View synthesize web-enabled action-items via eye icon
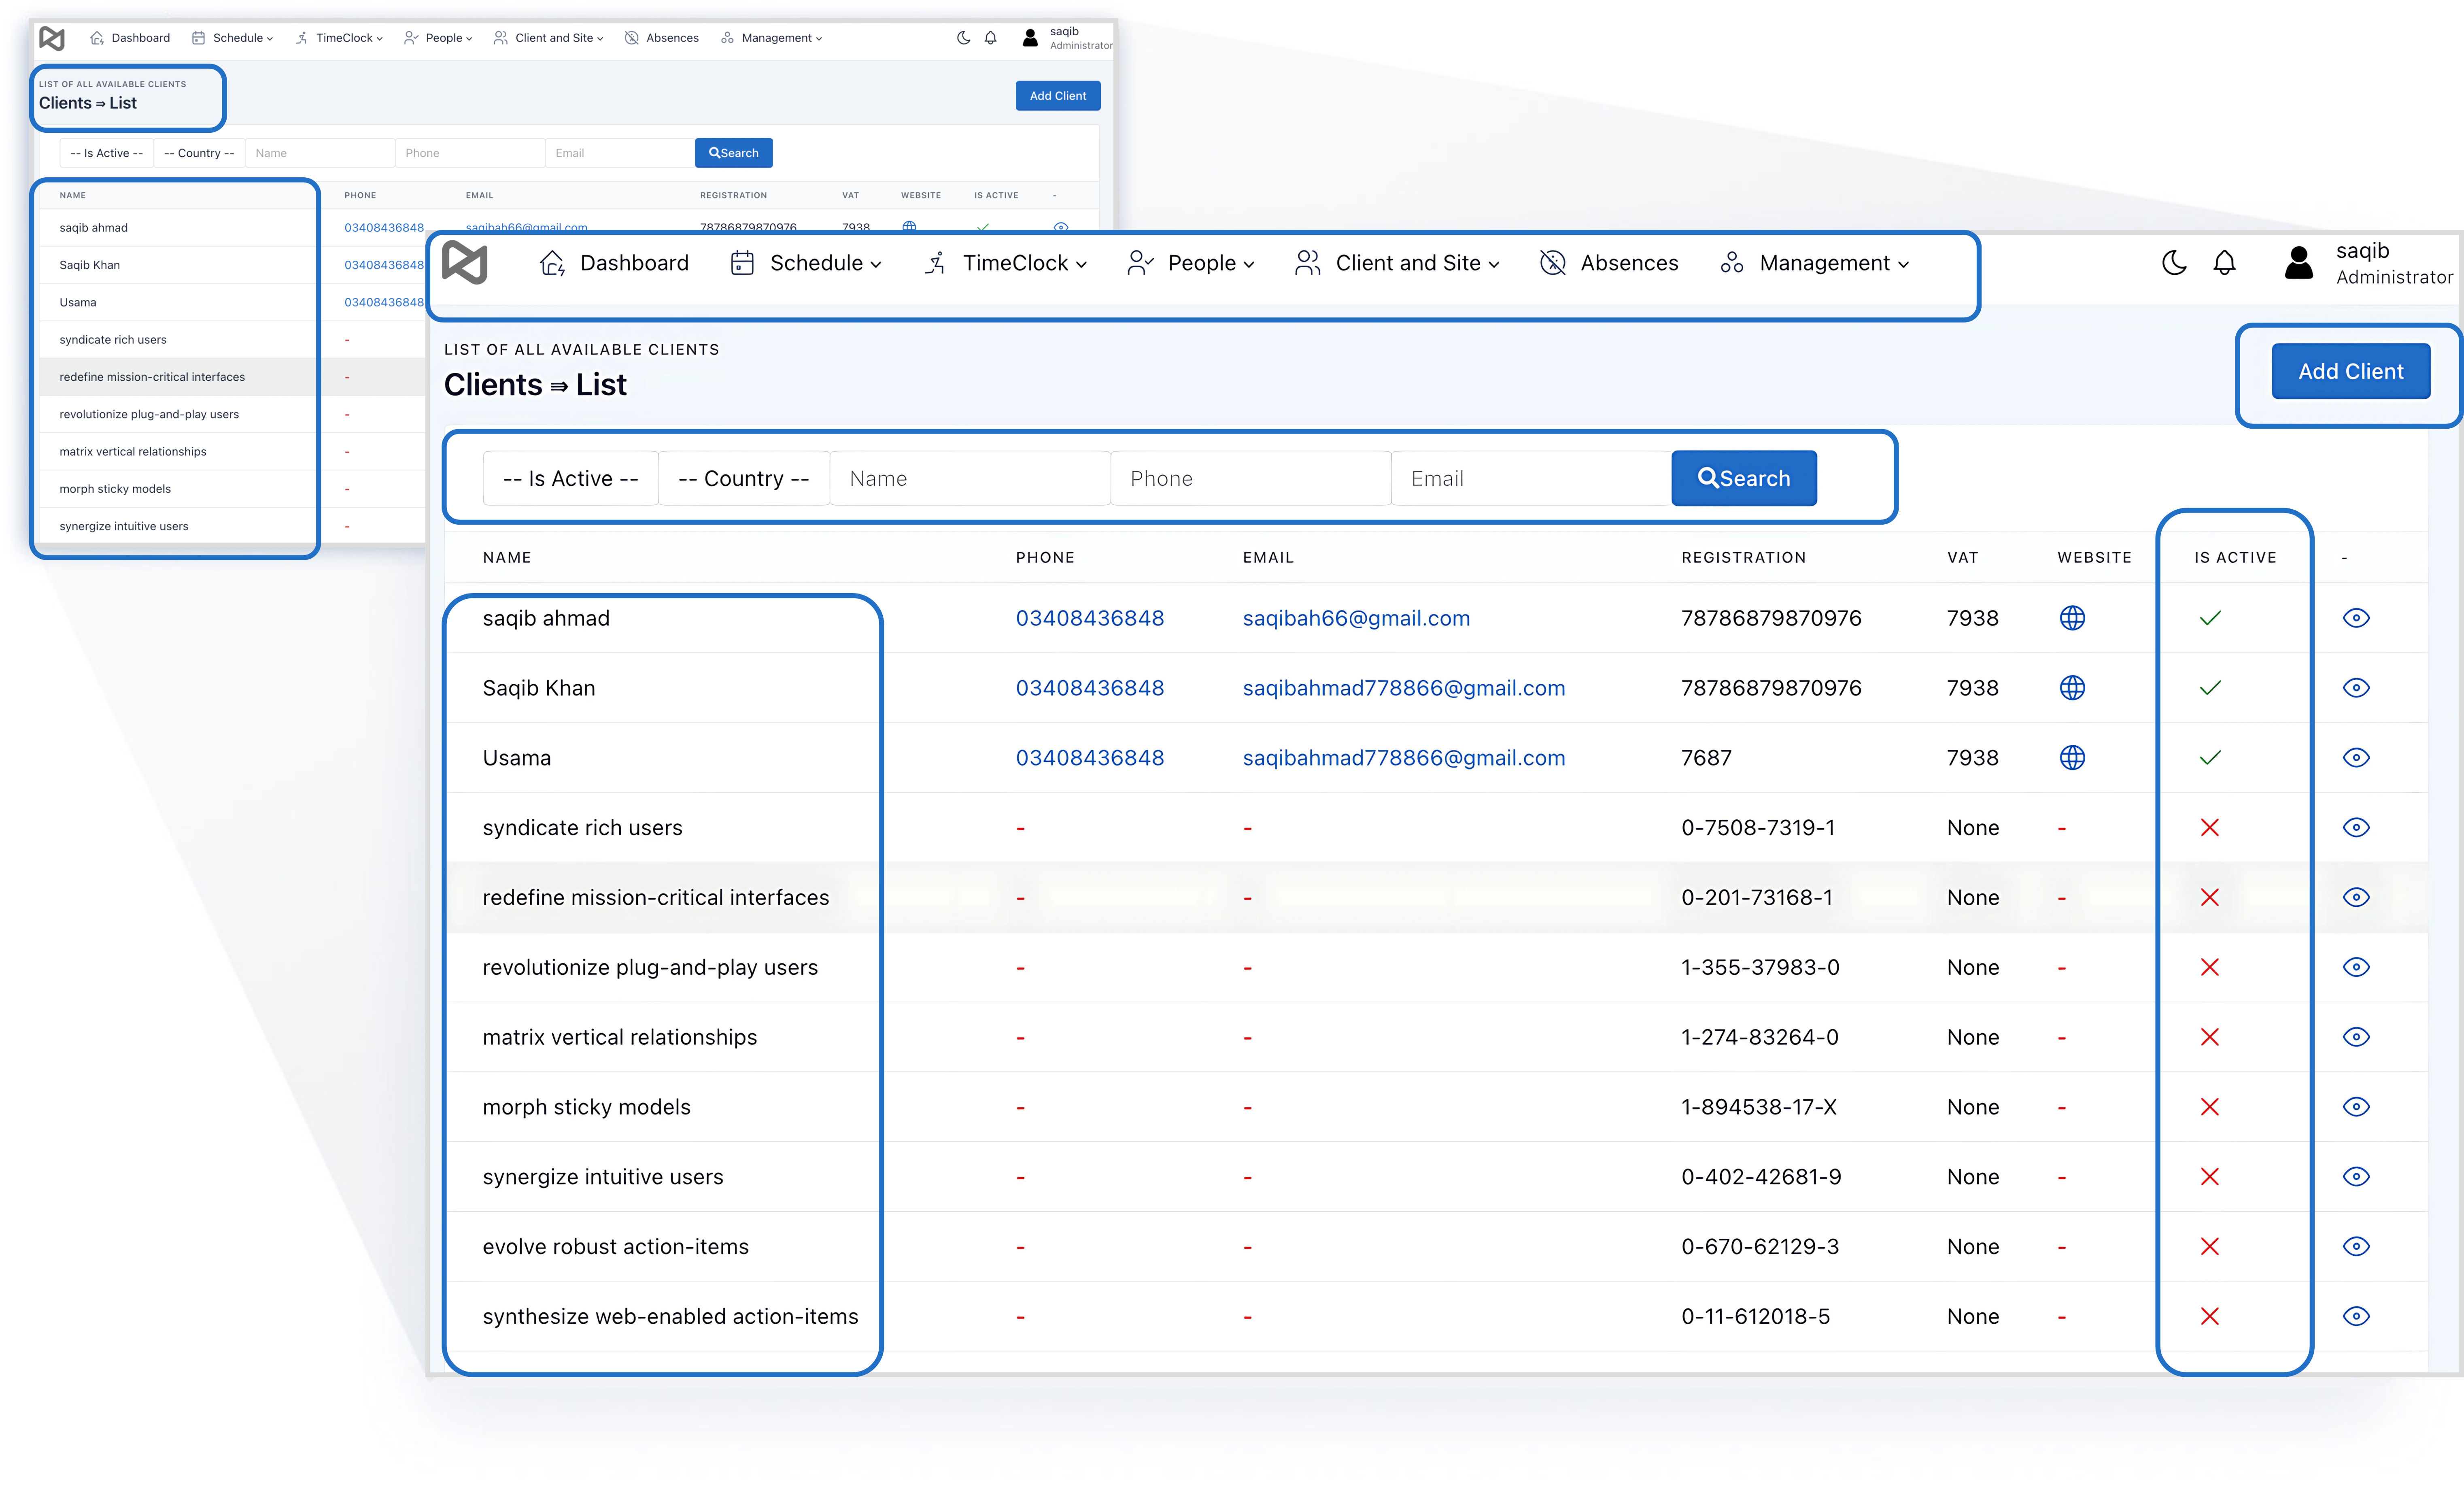Viewport: 2464px width, 1493px height. [x=2356, y=1317]
